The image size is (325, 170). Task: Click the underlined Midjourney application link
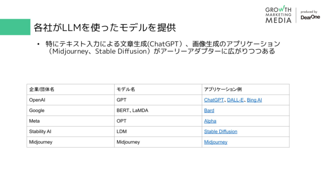[x=215, y=142]
